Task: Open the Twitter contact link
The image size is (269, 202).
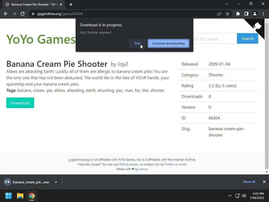Action: click(x=169, y=164)
